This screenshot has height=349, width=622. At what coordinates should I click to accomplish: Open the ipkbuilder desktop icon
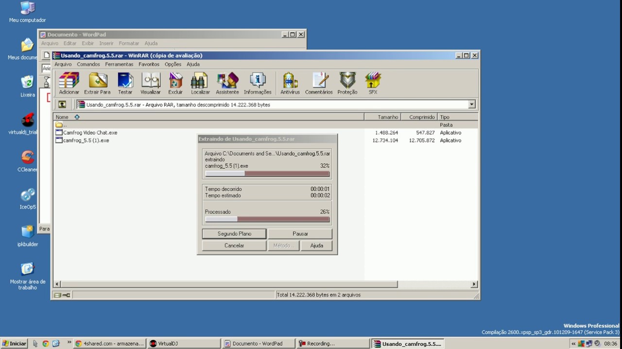[27, 236]
